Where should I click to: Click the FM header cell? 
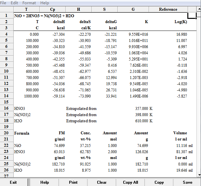[62, 133]
